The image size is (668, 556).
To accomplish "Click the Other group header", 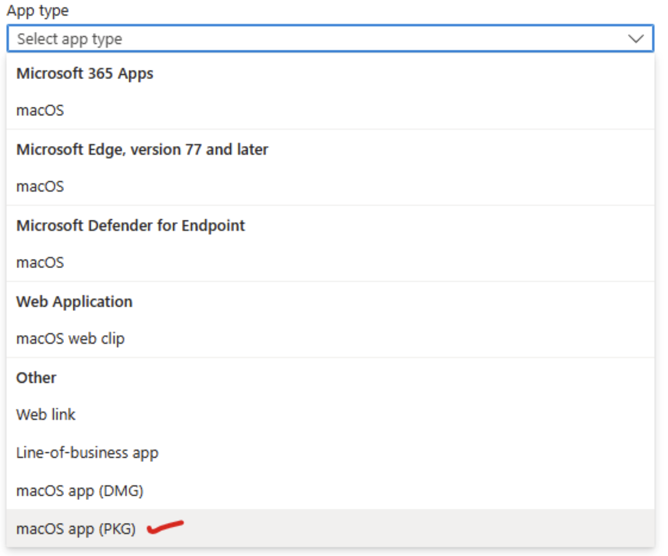I will coord(36,378).
